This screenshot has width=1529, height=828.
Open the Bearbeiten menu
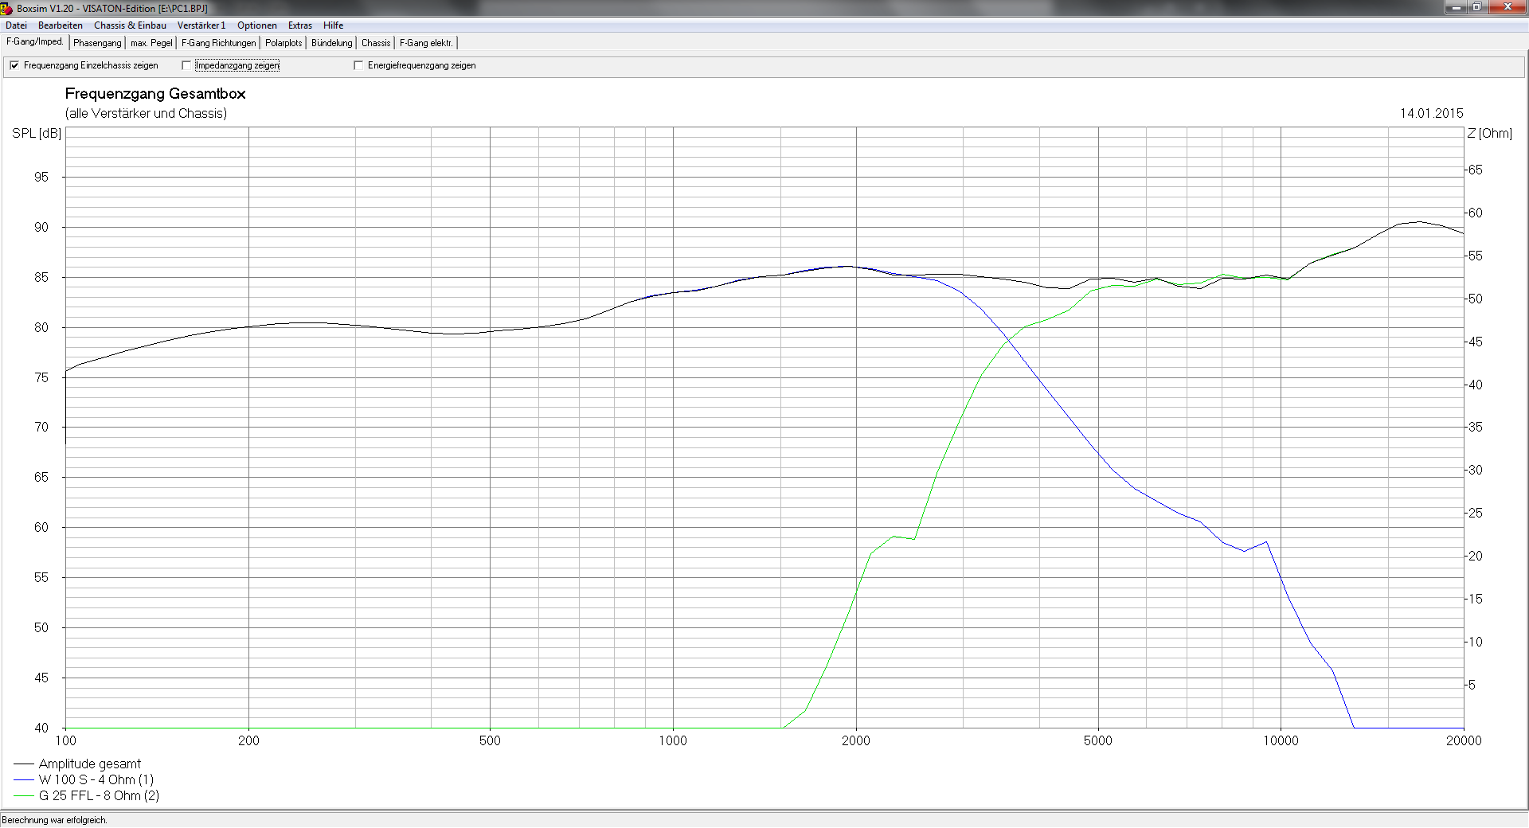click(61, 25)
